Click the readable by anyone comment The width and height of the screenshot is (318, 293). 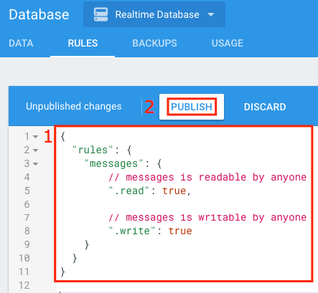pyautogui.click(x=207, y=178)
